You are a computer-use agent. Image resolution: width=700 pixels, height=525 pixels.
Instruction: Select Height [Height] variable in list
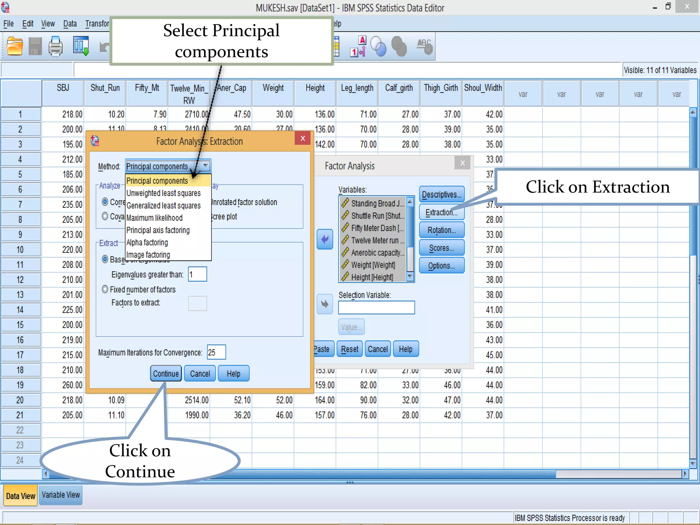(373, 277)
